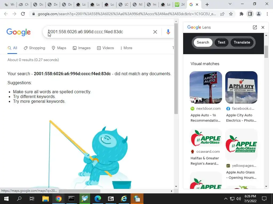Screen dimensions: 273x204
Task: Click the Lens panel scrollbar thumb
Action: pyautogui.click(x=266, y=52)
